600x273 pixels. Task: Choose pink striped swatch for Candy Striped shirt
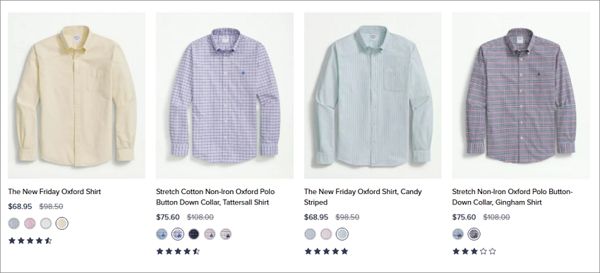(326, 234)
